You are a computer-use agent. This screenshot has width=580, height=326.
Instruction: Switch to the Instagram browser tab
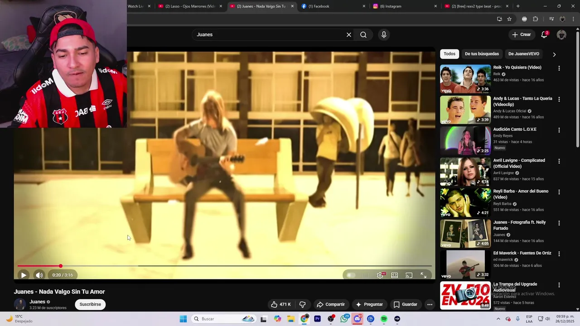[404, 6]
